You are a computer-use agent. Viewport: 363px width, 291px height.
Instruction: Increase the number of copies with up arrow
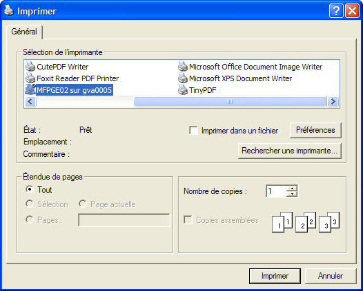click(x=292, y=188)
